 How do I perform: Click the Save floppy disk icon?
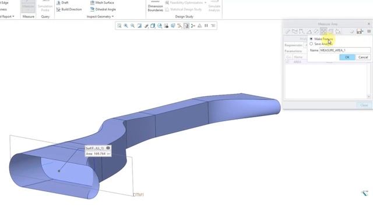pyautogui.click(x=359, y=32)
